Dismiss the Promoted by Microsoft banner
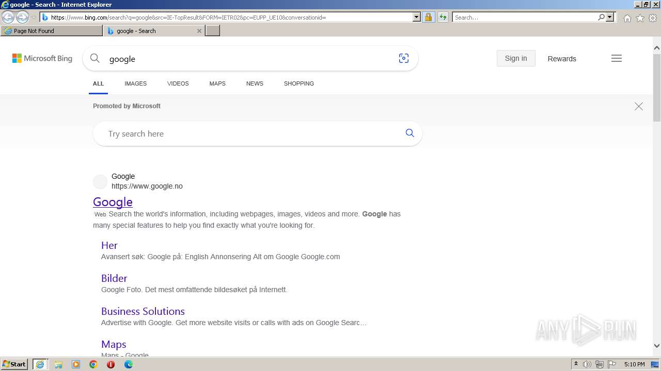 639,106
